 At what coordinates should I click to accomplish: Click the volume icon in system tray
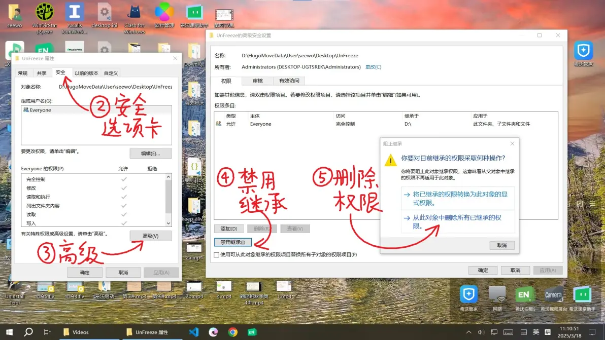coord(481,332)
